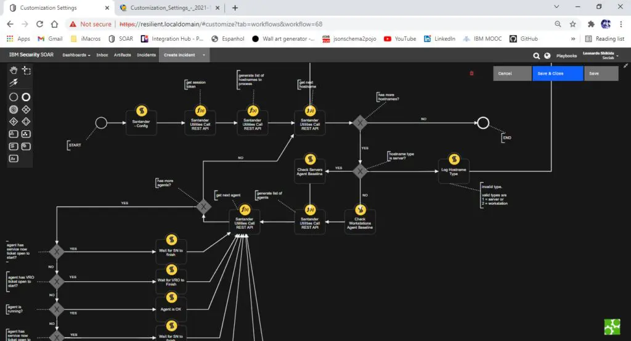Toggle fullscreen with the expand icon

tap(625, 65)
